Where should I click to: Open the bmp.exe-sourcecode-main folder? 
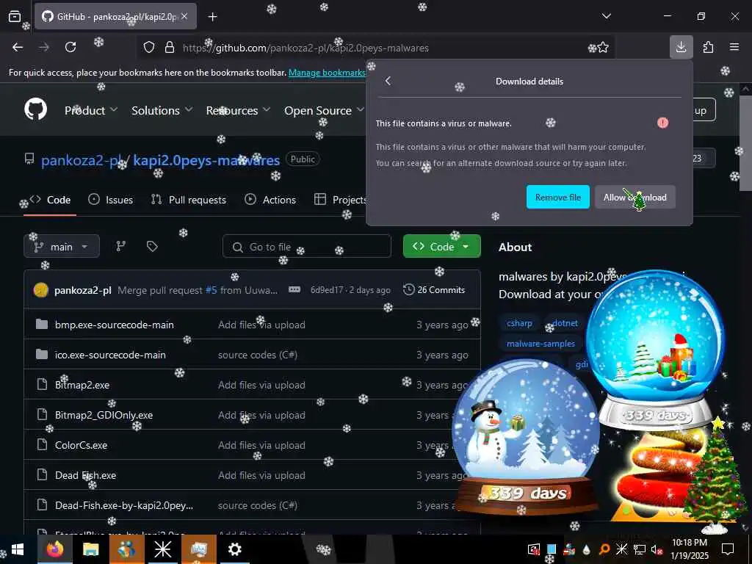tap(114, 325)
